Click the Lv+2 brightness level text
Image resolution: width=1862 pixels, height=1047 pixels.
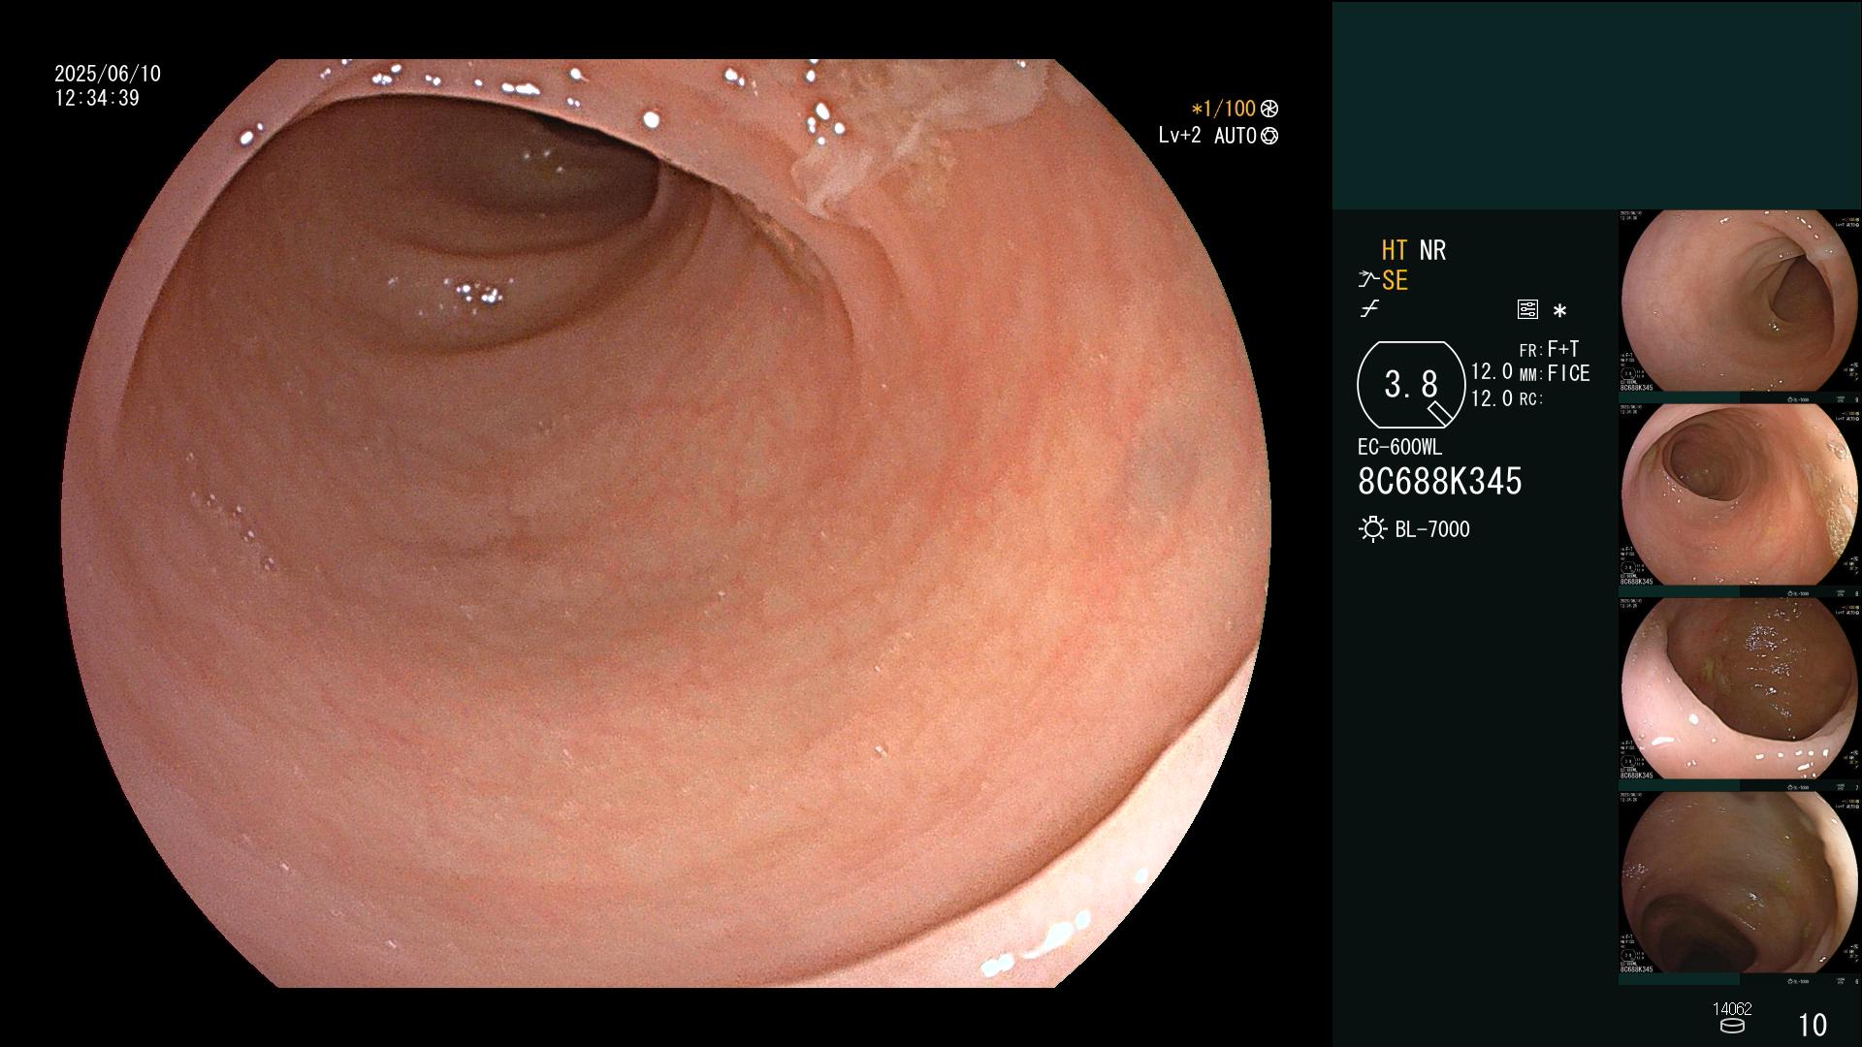point(1180,136)
